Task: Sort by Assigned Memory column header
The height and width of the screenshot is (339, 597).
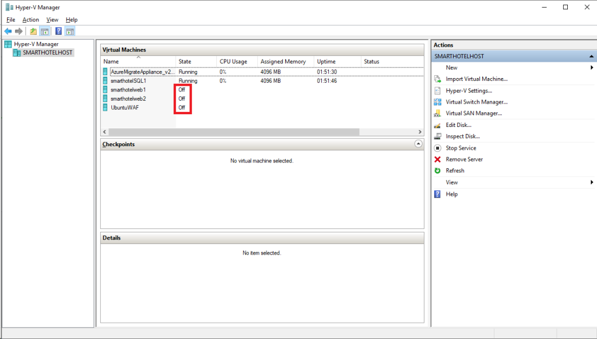Action: tap(286, 61)
